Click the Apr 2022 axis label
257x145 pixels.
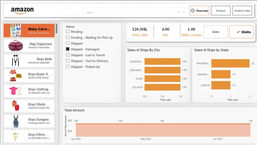point(76,139)
